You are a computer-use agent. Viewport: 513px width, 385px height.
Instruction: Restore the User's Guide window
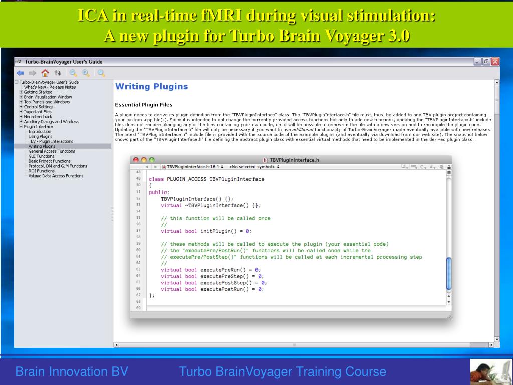click(x=486, y=61)
